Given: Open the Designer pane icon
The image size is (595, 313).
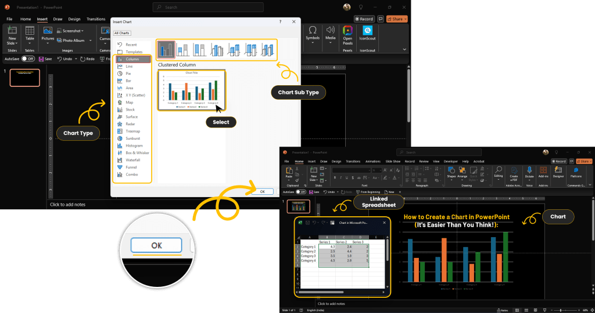Looking at the screenshot, I should point(558,172).
